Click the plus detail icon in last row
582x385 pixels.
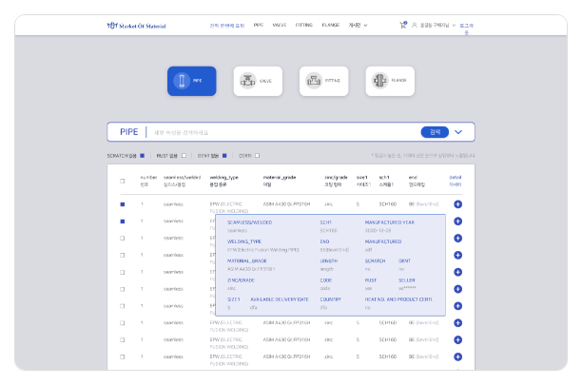(x=457, y=356)
